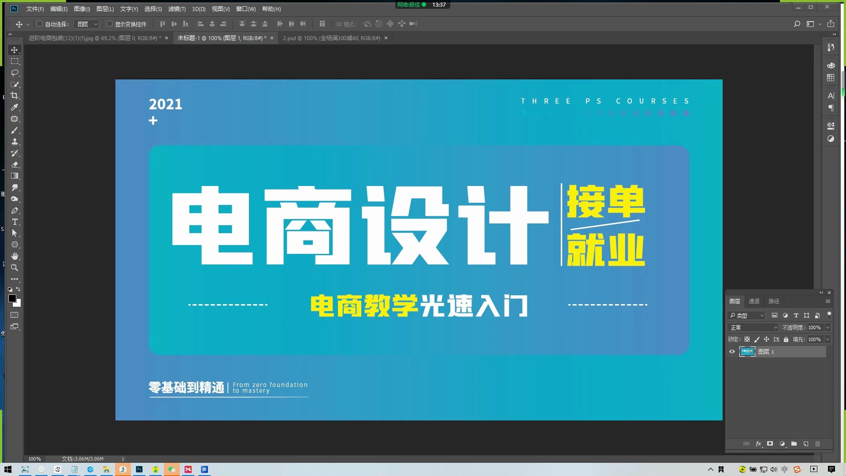This screenshot has height=476, width=846.
Task: Toggle lock position icon
Action: click(766, 339)
